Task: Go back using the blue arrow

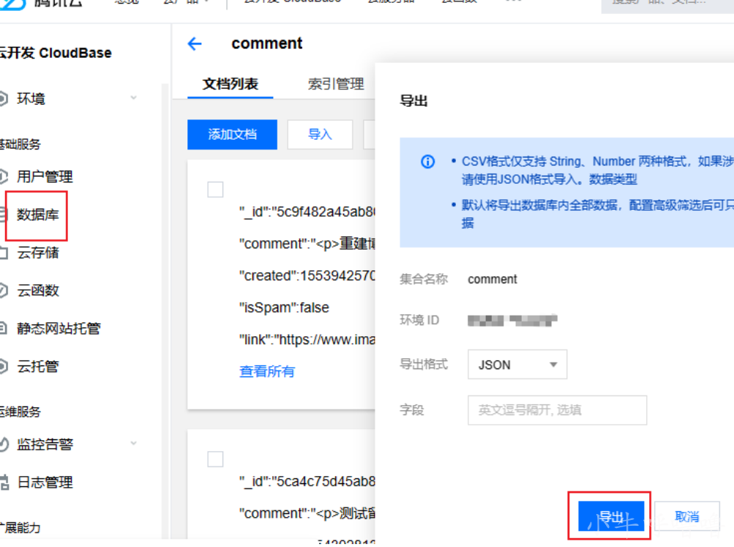Action: (194, 44)
